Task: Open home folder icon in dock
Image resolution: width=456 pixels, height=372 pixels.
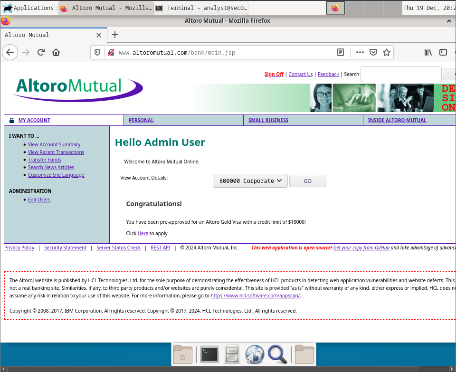Action: pyautogui.click(x=304, y=354)
